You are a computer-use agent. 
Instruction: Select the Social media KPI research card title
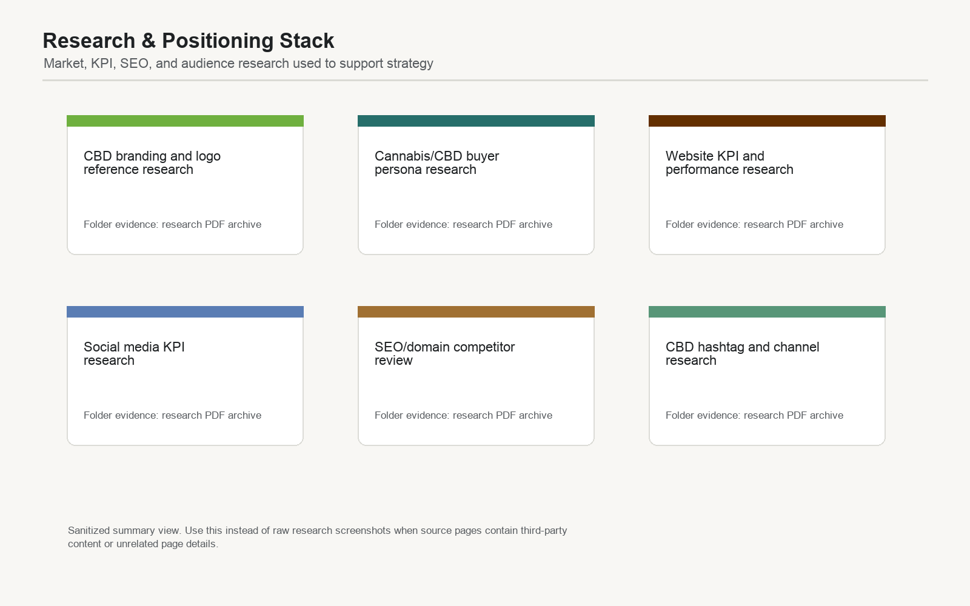(134, 353)
